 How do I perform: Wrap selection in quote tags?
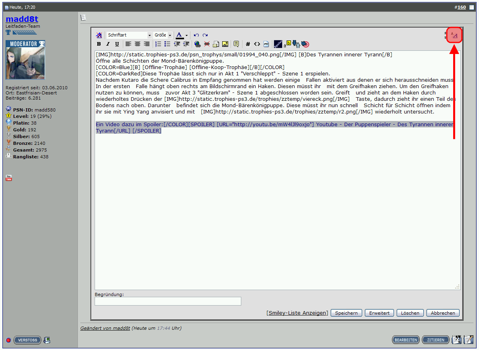pos(236,44)
